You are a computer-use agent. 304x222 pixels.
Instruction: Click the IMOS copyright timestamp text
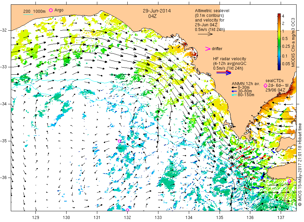pos(300,164)
